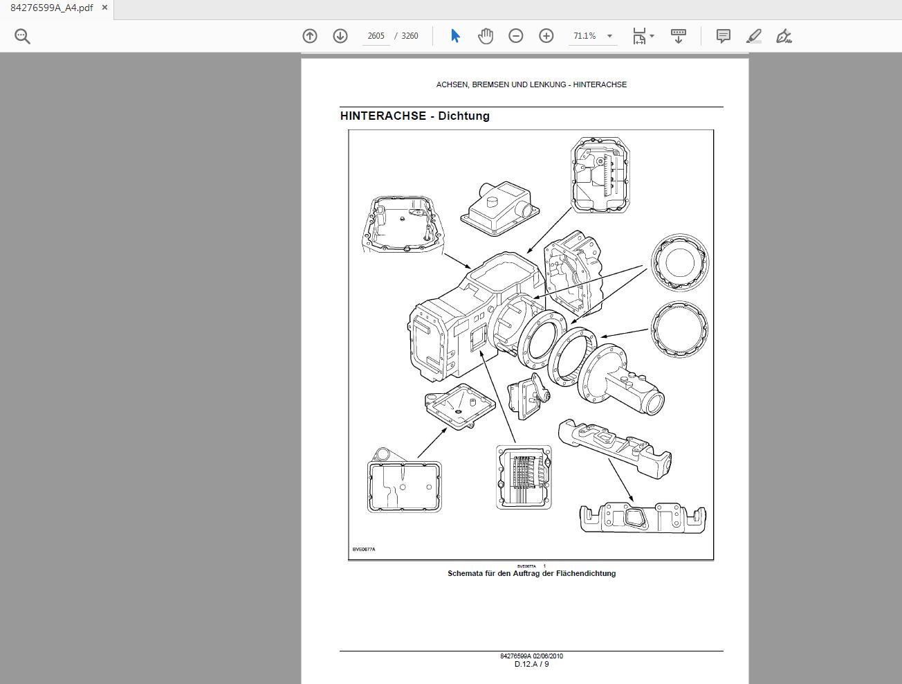Toggle page fit-width view mode
This screenshot has width=902, height=684.
click(638, 35)
